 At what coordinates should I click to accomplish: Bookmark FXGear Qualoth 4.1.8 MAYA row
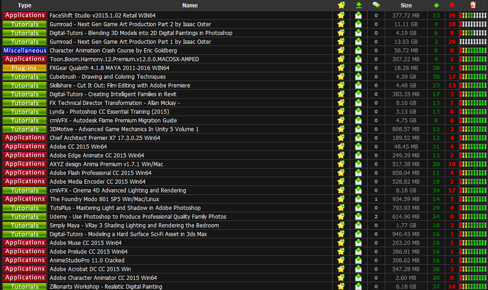point(341,67)
